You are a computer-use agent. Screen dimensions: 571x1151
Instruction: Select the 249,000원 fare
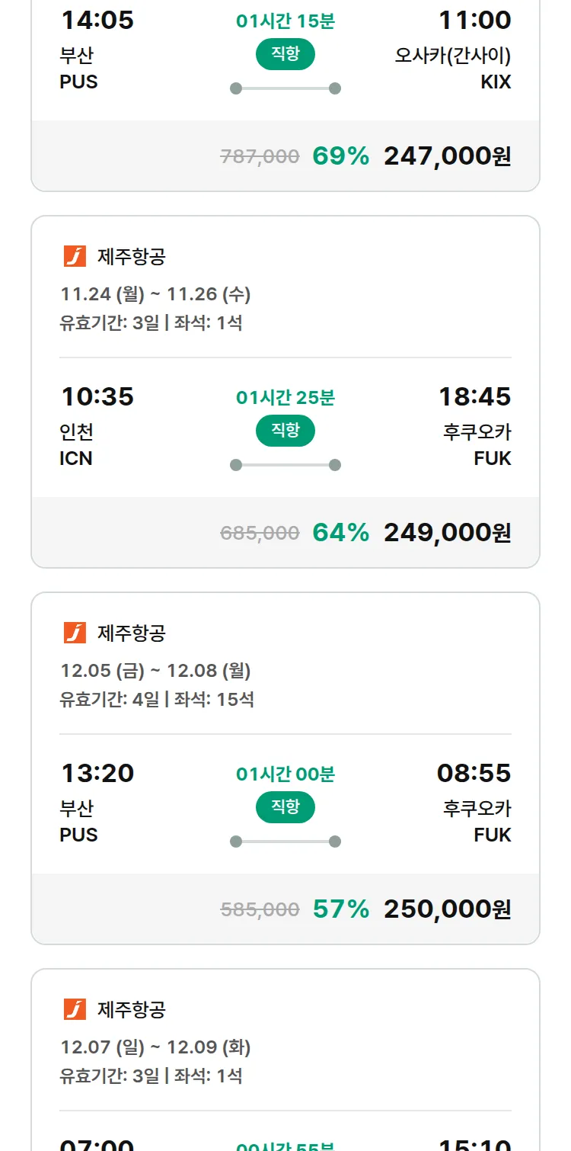pyautogui.click(x=447, y=532)
